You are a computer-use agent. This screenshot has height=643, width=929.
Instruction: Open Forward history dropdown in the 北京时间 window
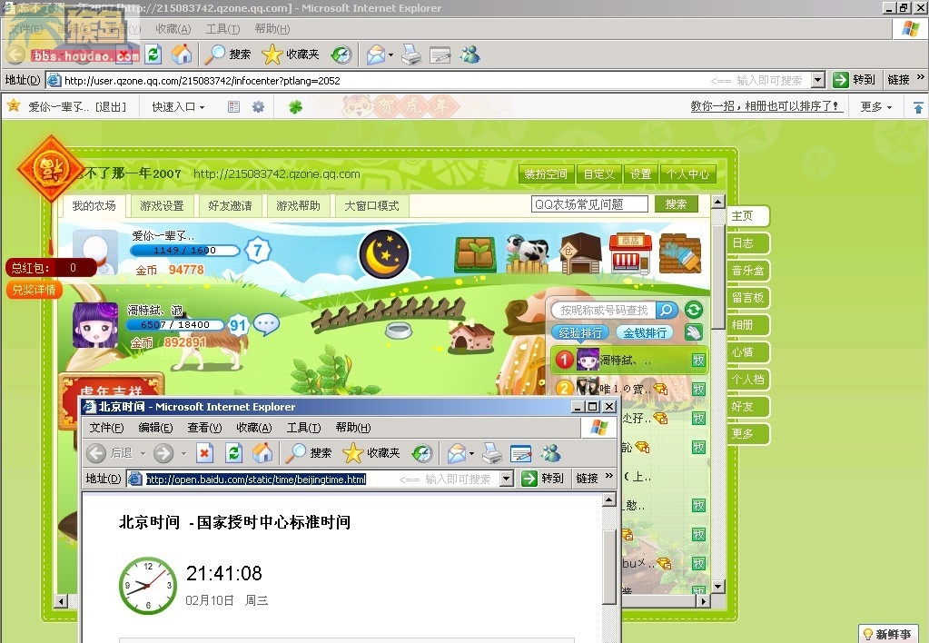183,454
